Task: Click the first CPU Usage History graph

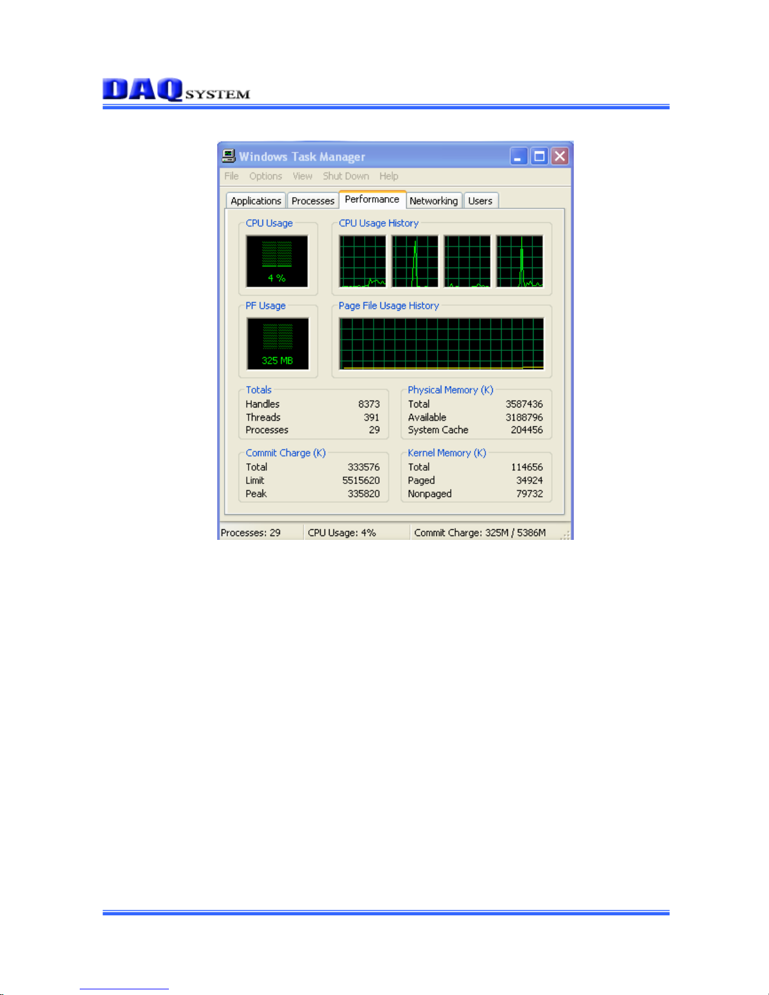Action: [x=363, y=261]
